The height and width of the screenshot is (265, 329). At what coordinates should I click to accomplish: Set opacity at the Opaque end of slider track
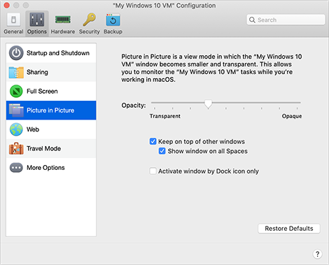pyautogui.click(x=297, y=103)
